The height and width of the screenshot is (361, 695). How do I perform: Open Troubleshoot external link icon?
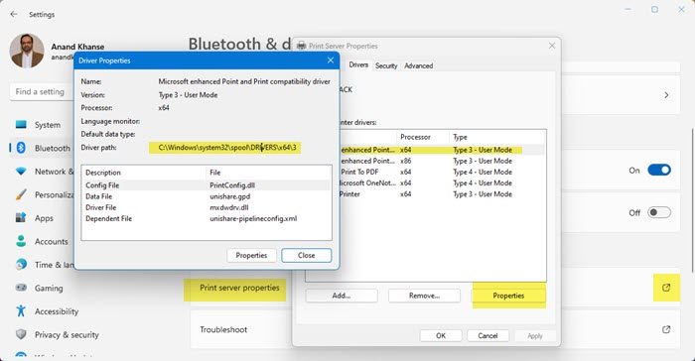tap(666, 329)
